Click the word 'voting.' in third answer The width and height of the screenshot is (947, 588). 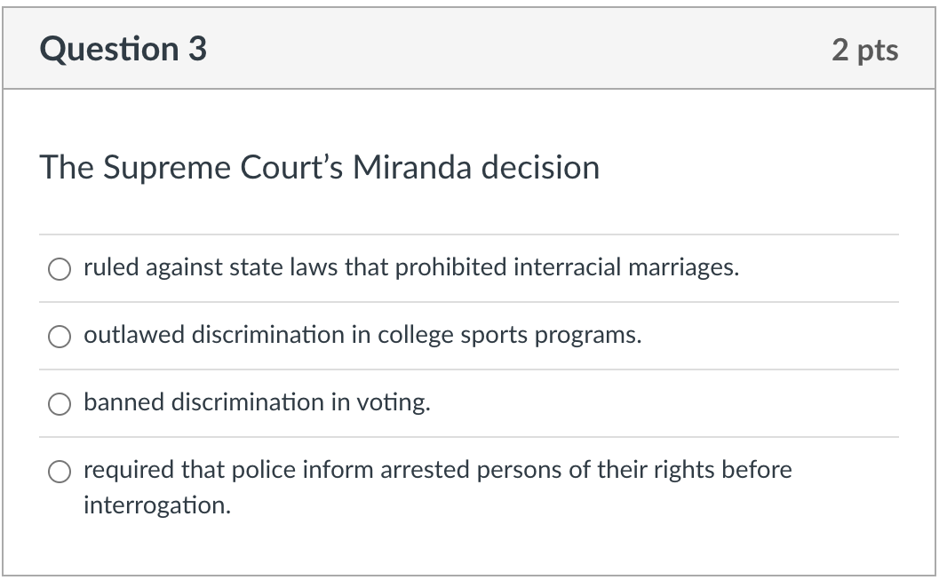coord(394,402)
